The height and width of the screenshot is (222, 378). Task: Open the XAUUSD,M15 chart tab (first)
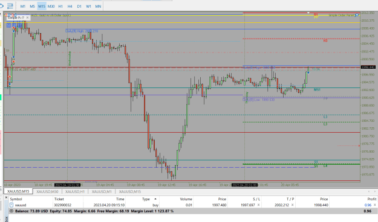[x=18, y=191]
